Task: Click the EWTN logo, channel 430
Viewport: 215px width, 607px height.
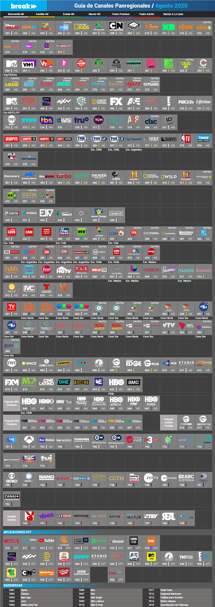Action: pos(11,213)
